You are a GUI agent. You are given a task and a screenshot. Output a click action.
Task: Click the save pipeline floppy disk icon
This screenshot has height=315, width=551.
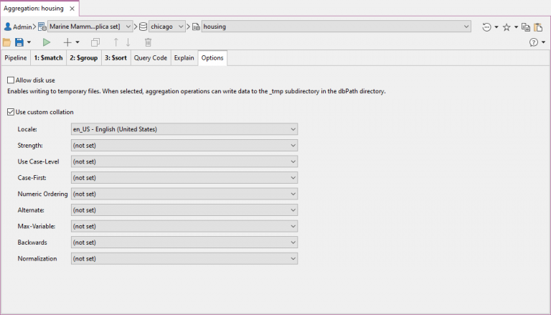[x=19, y=43]
